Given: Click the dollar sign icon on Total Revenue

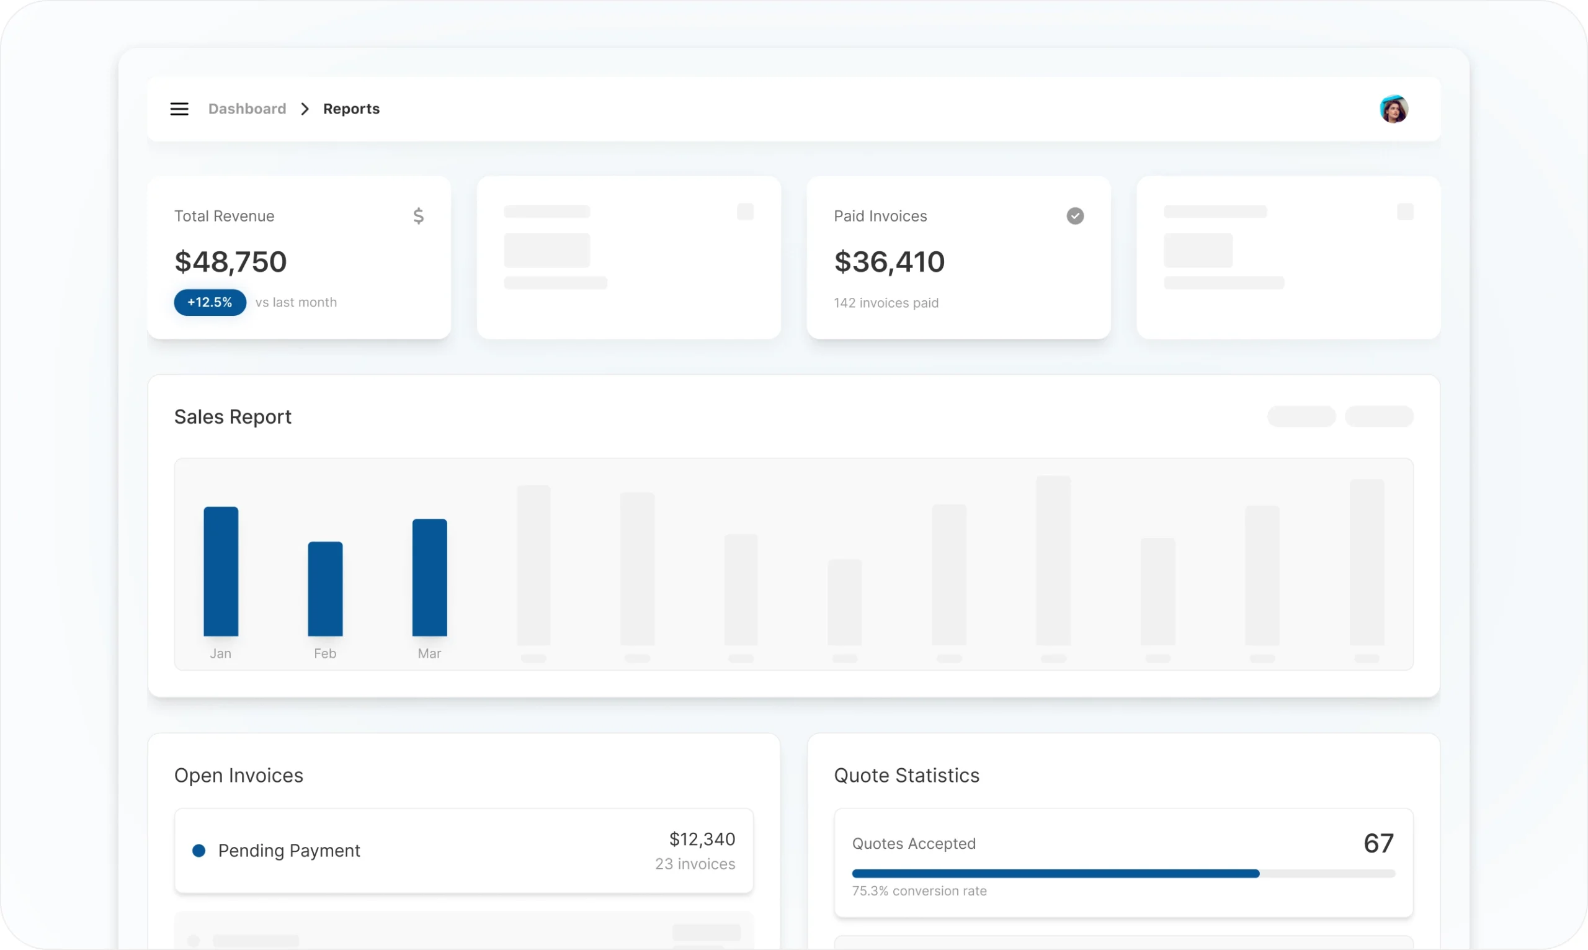Looking at the screenshot, I should click(x=419, y=216).
